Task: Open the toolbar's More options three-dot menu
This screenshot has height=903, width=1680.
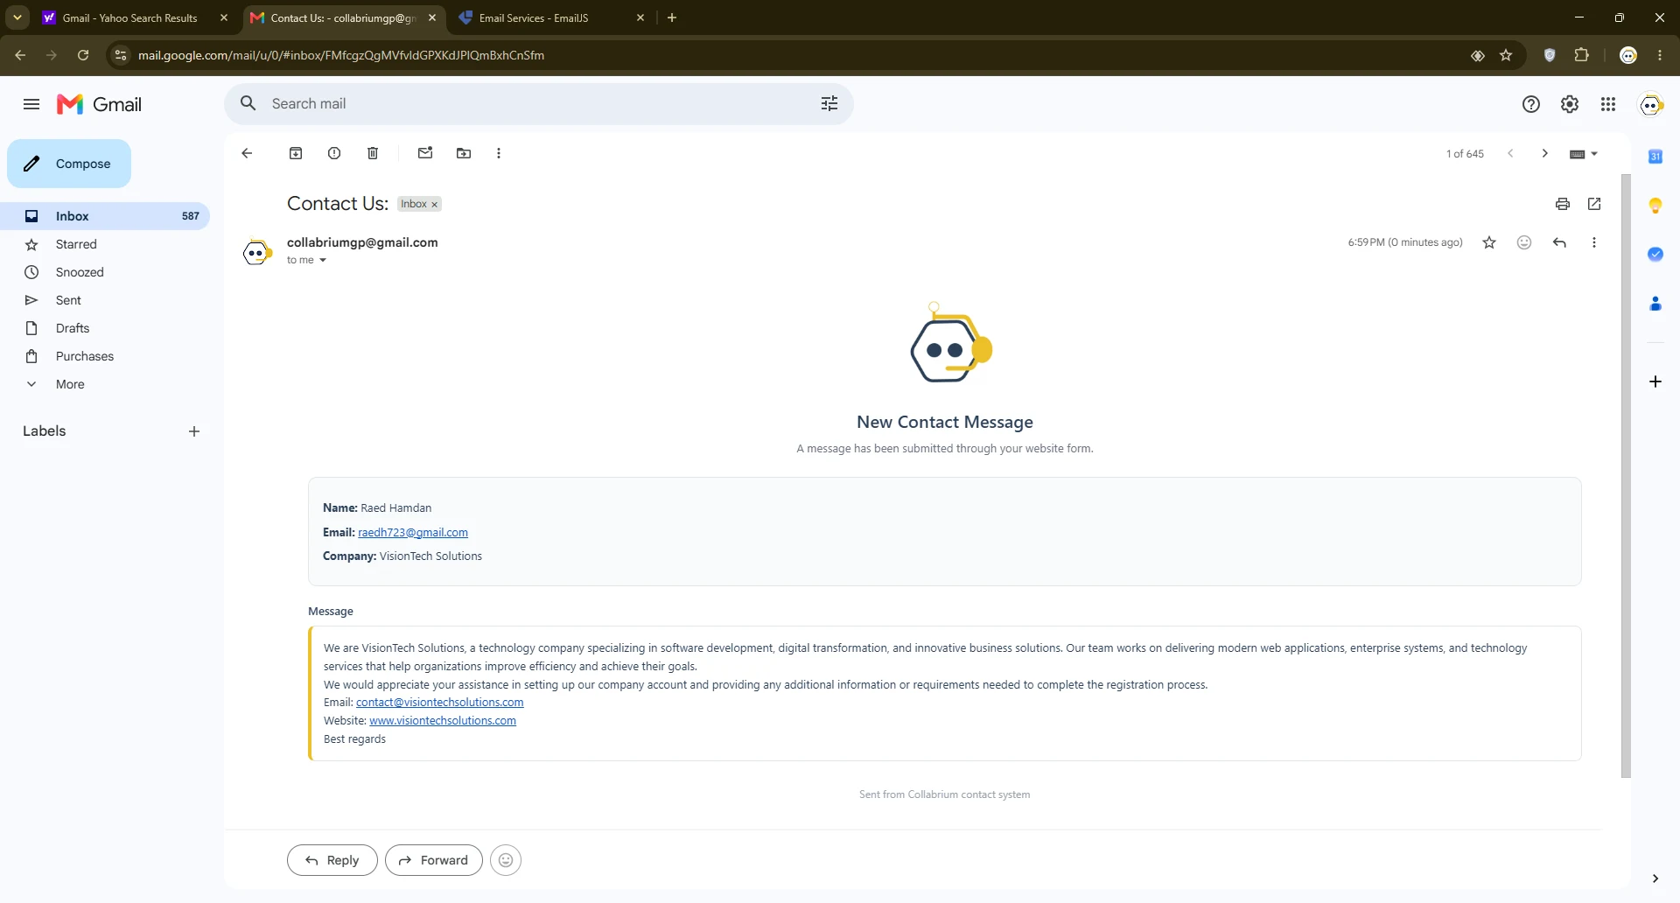Action: (x=499, y=153)
